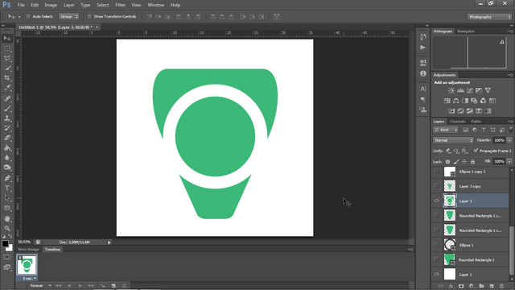Viewport: 515px width, 290px height.
Task: Duplicate selected frame in the timeline
Action: click(x=113, y=286)
